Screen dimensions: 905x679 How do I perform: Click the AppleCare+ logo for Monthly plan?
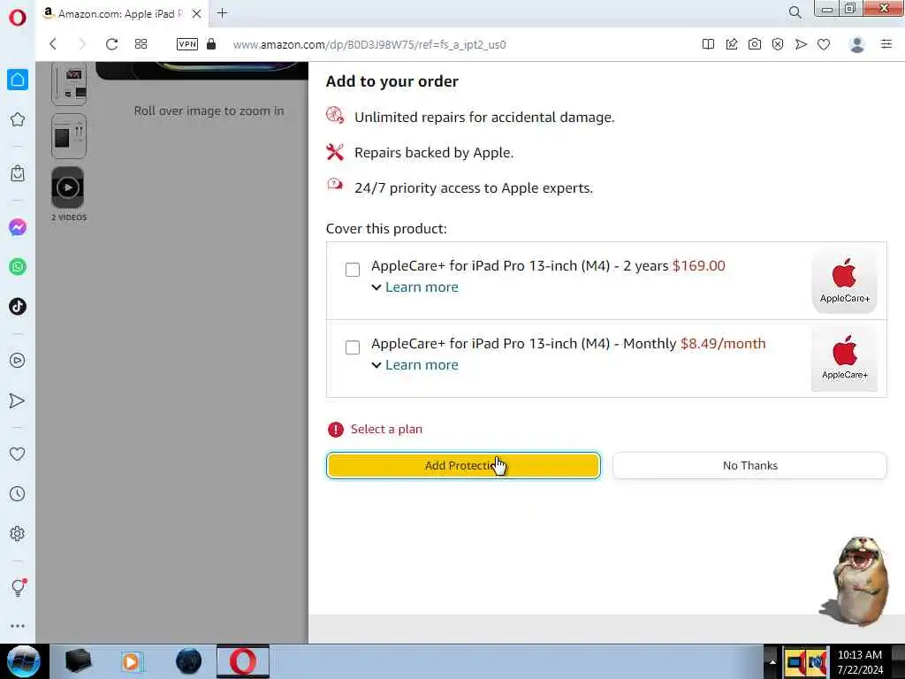pyautogui.click(x=844, y=359)
